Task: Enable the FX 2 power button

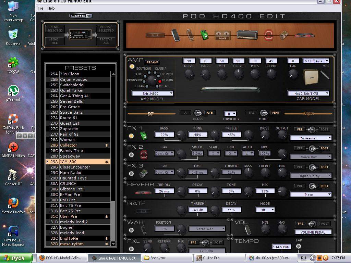Action: 131,155
